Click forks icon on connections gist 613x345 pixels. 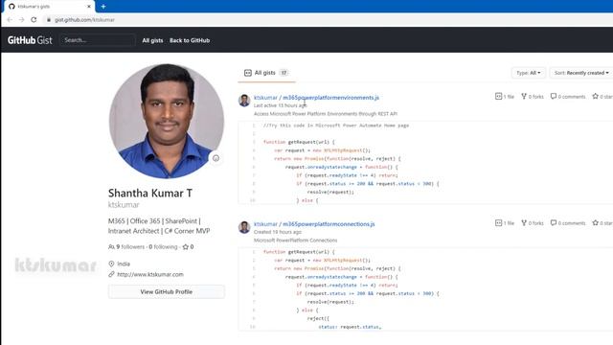[x=524, y=223]
